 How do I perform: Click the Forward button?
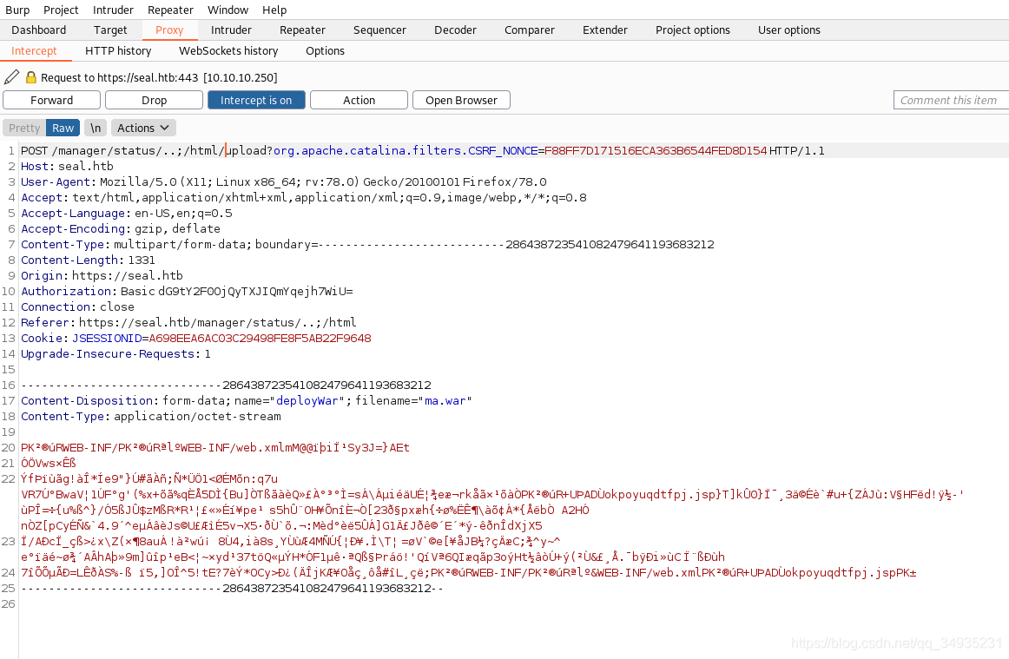coord(51,100)
